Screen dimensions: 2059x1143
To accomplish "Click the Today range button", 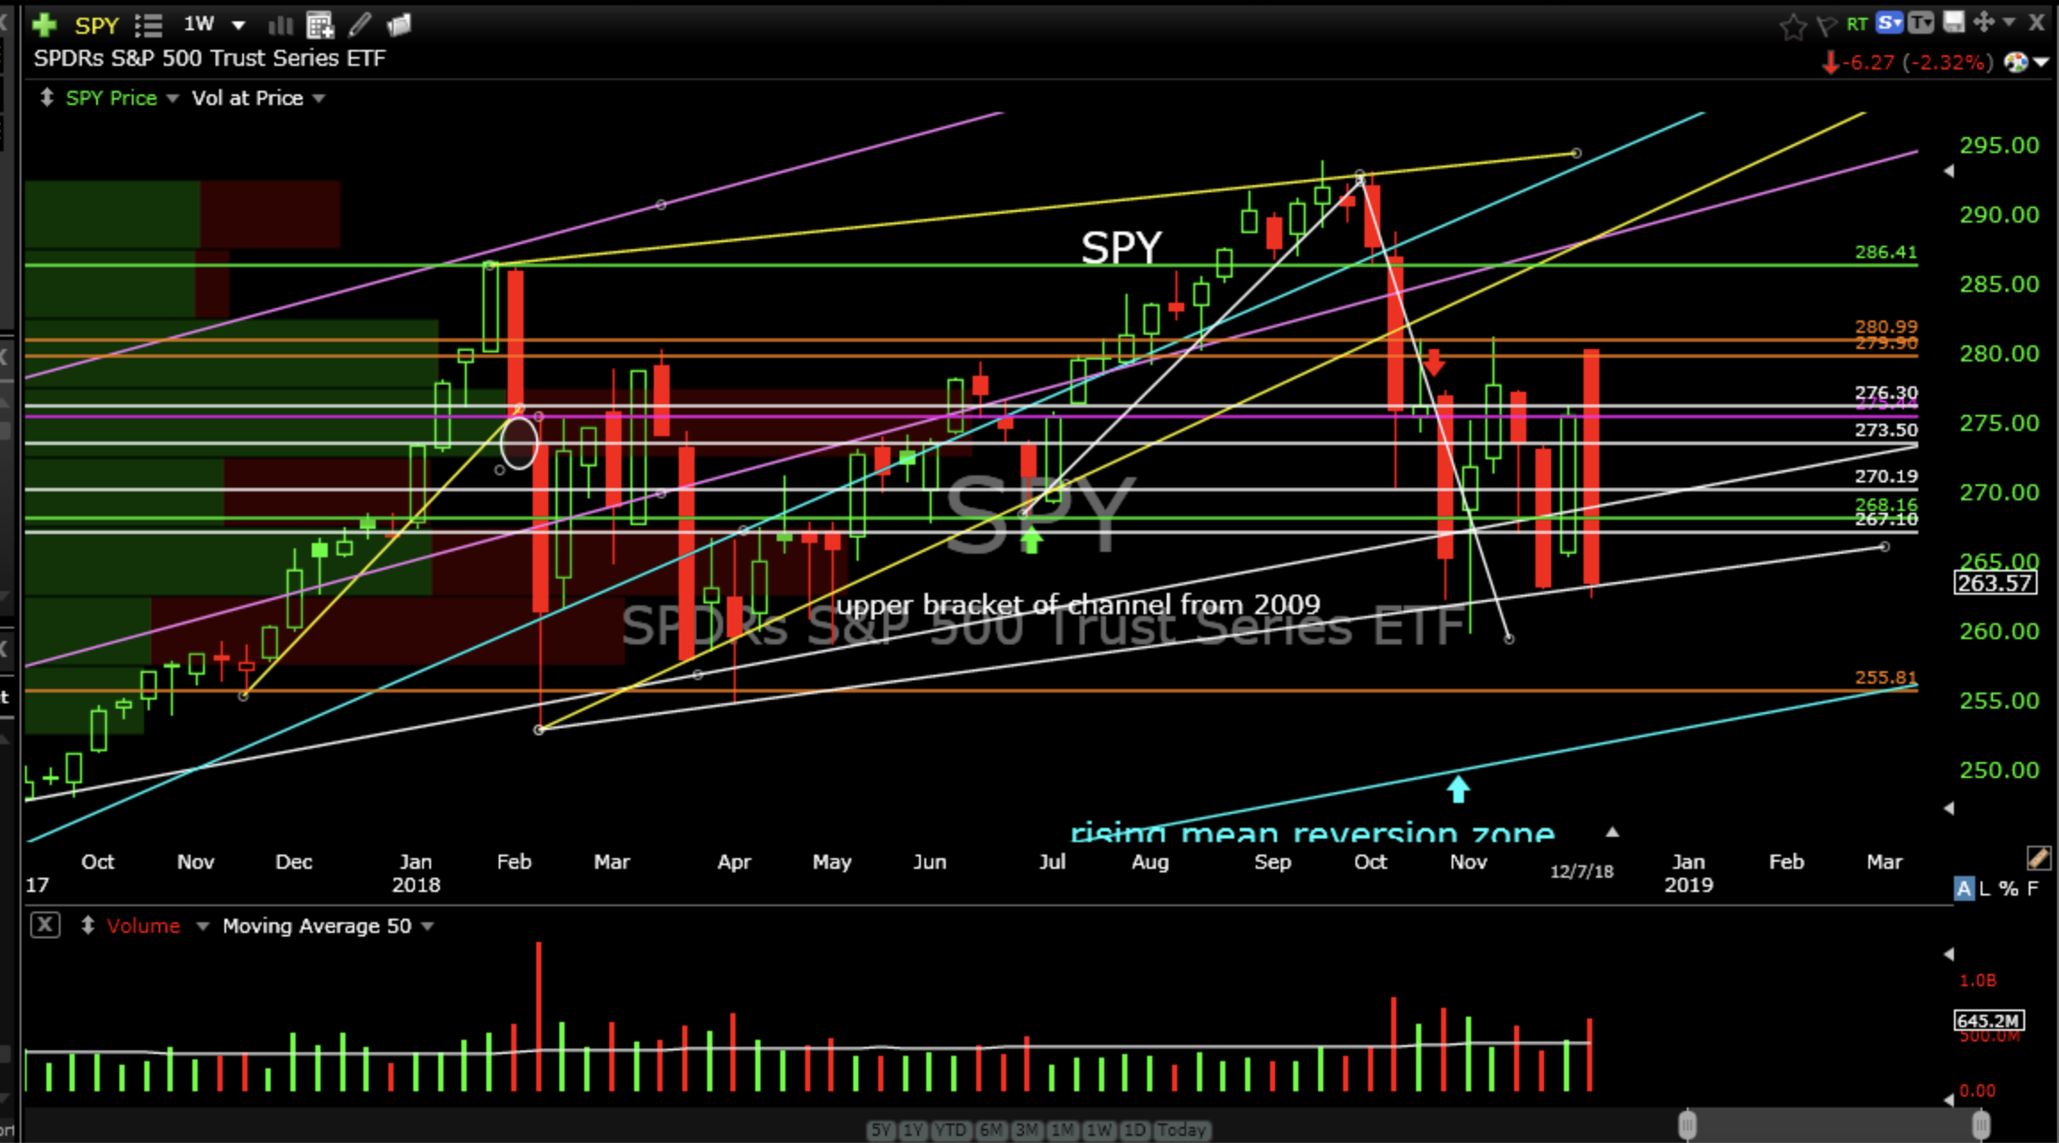I will (1181, 1130).
